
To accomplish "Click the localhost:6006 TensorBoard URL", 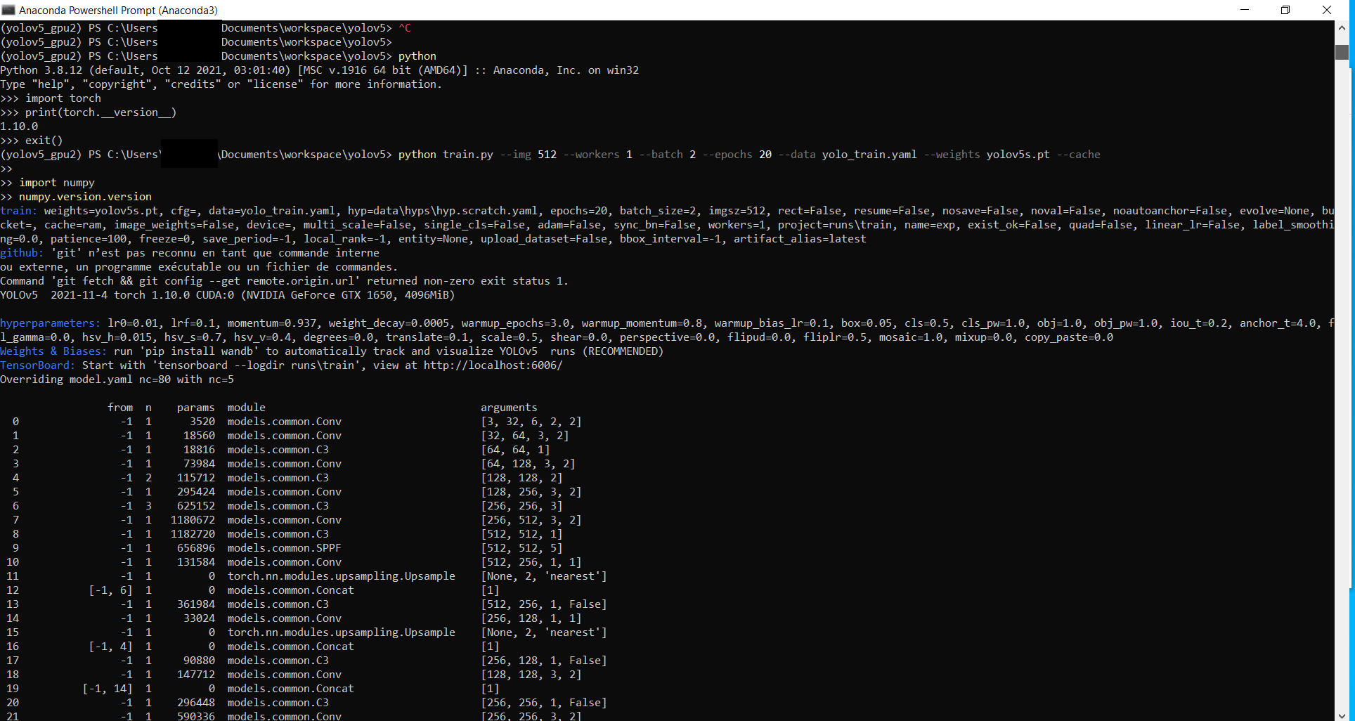I will (x=492, y=365).
